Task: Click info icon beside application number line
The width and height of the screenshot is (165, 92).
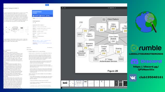Action: [44, 25]
